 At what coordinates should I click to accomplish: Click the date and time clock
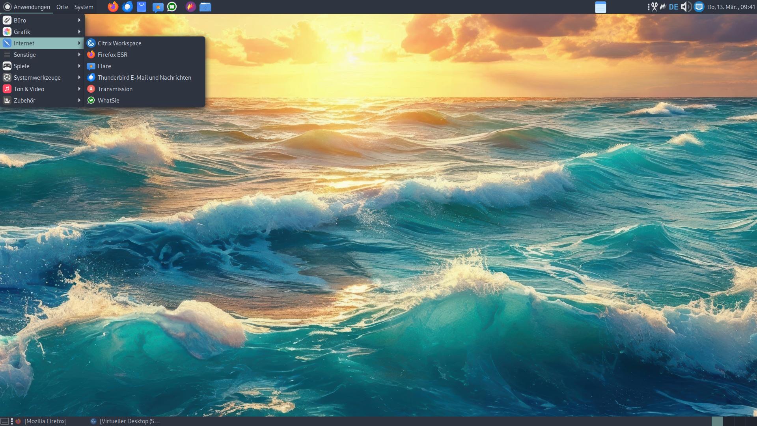point(731,7)
